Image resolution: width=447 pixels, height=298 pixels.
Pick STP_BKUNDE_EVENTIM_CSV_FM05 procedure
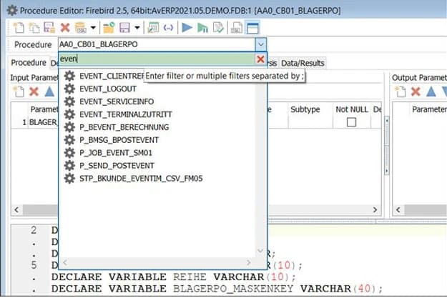pyautogui.click(x=141, y=178)
